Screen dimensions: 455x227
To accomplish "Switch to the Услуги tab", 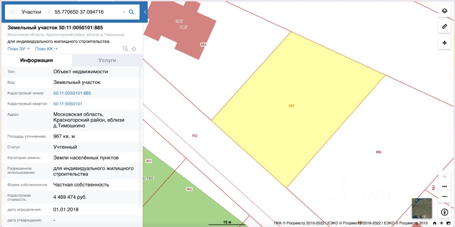I will pos(107,60).
